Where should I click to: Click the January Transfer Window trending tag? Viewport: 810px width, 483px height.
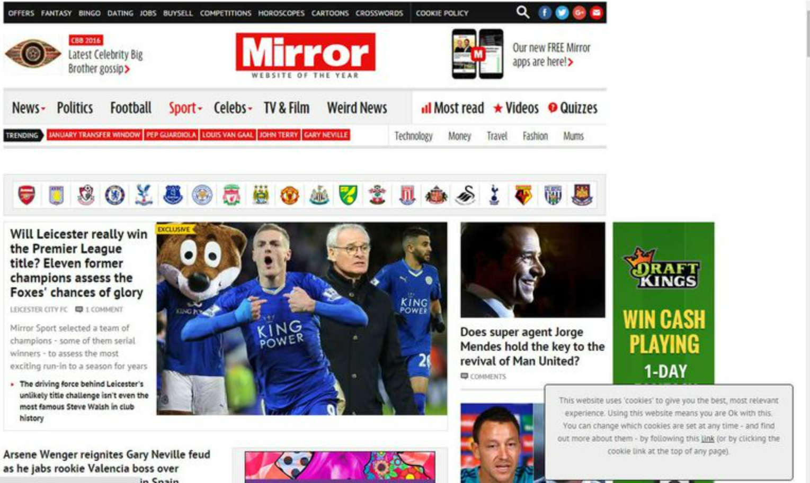(94, 135)
